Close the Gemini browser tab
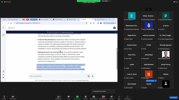 (x=92, y=20)
